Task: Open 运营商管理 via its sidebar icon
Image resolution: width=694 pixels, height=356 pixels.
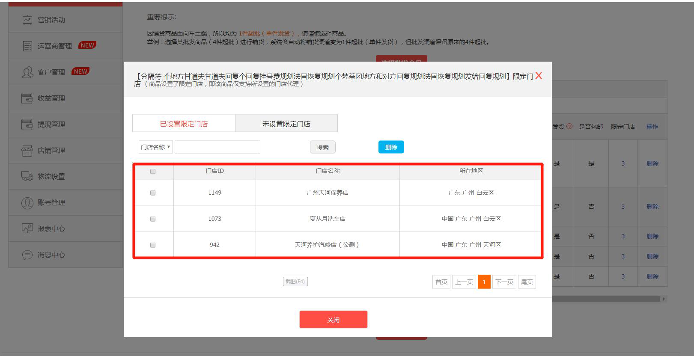Action: tap(27, 46)
